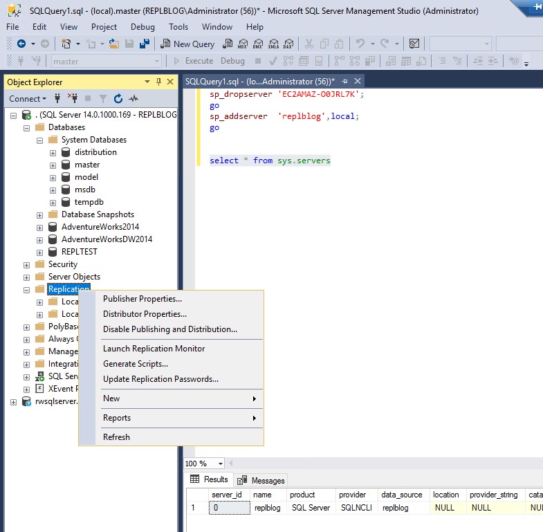Click the Activity Monitor icon in Object Explorer
The image size is (543, 532).
point(134,99)
